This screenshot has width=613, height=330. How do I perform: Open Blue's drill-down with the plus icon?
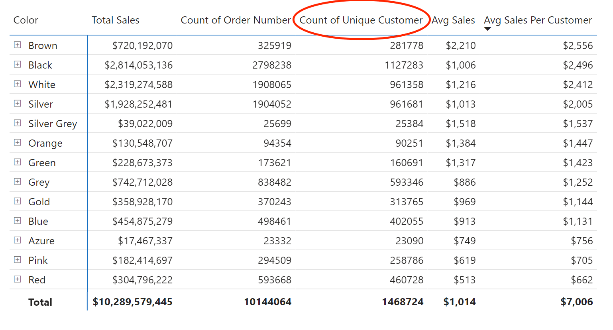pyautogui.click(x=17, y=221)
